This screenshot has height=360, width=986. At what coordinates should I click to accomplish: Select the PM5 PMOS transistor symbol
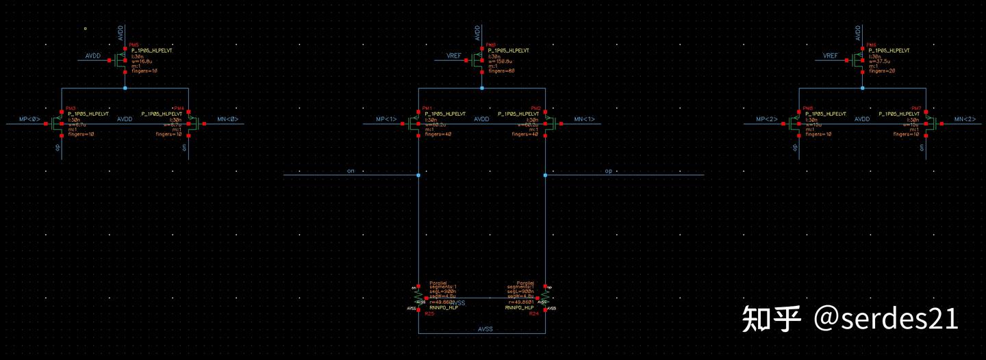(x=121, y=60)
